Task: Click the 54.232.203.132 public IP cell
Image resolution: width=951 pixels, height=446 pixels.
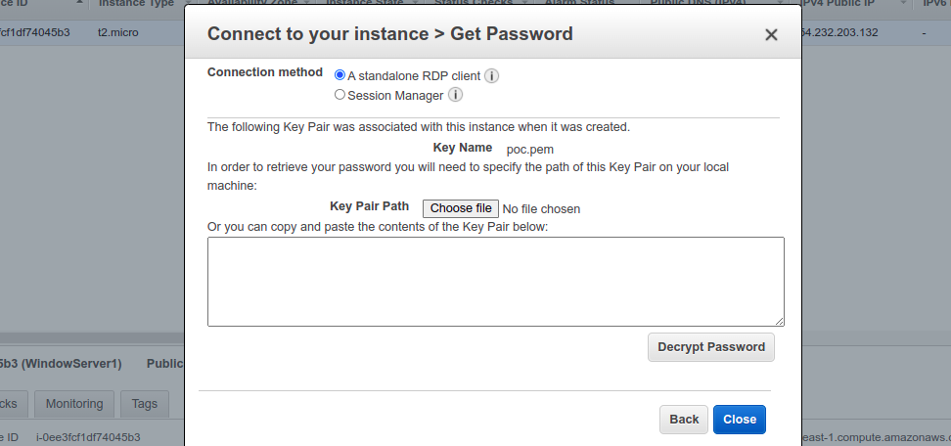Action: tap(839, 32)
